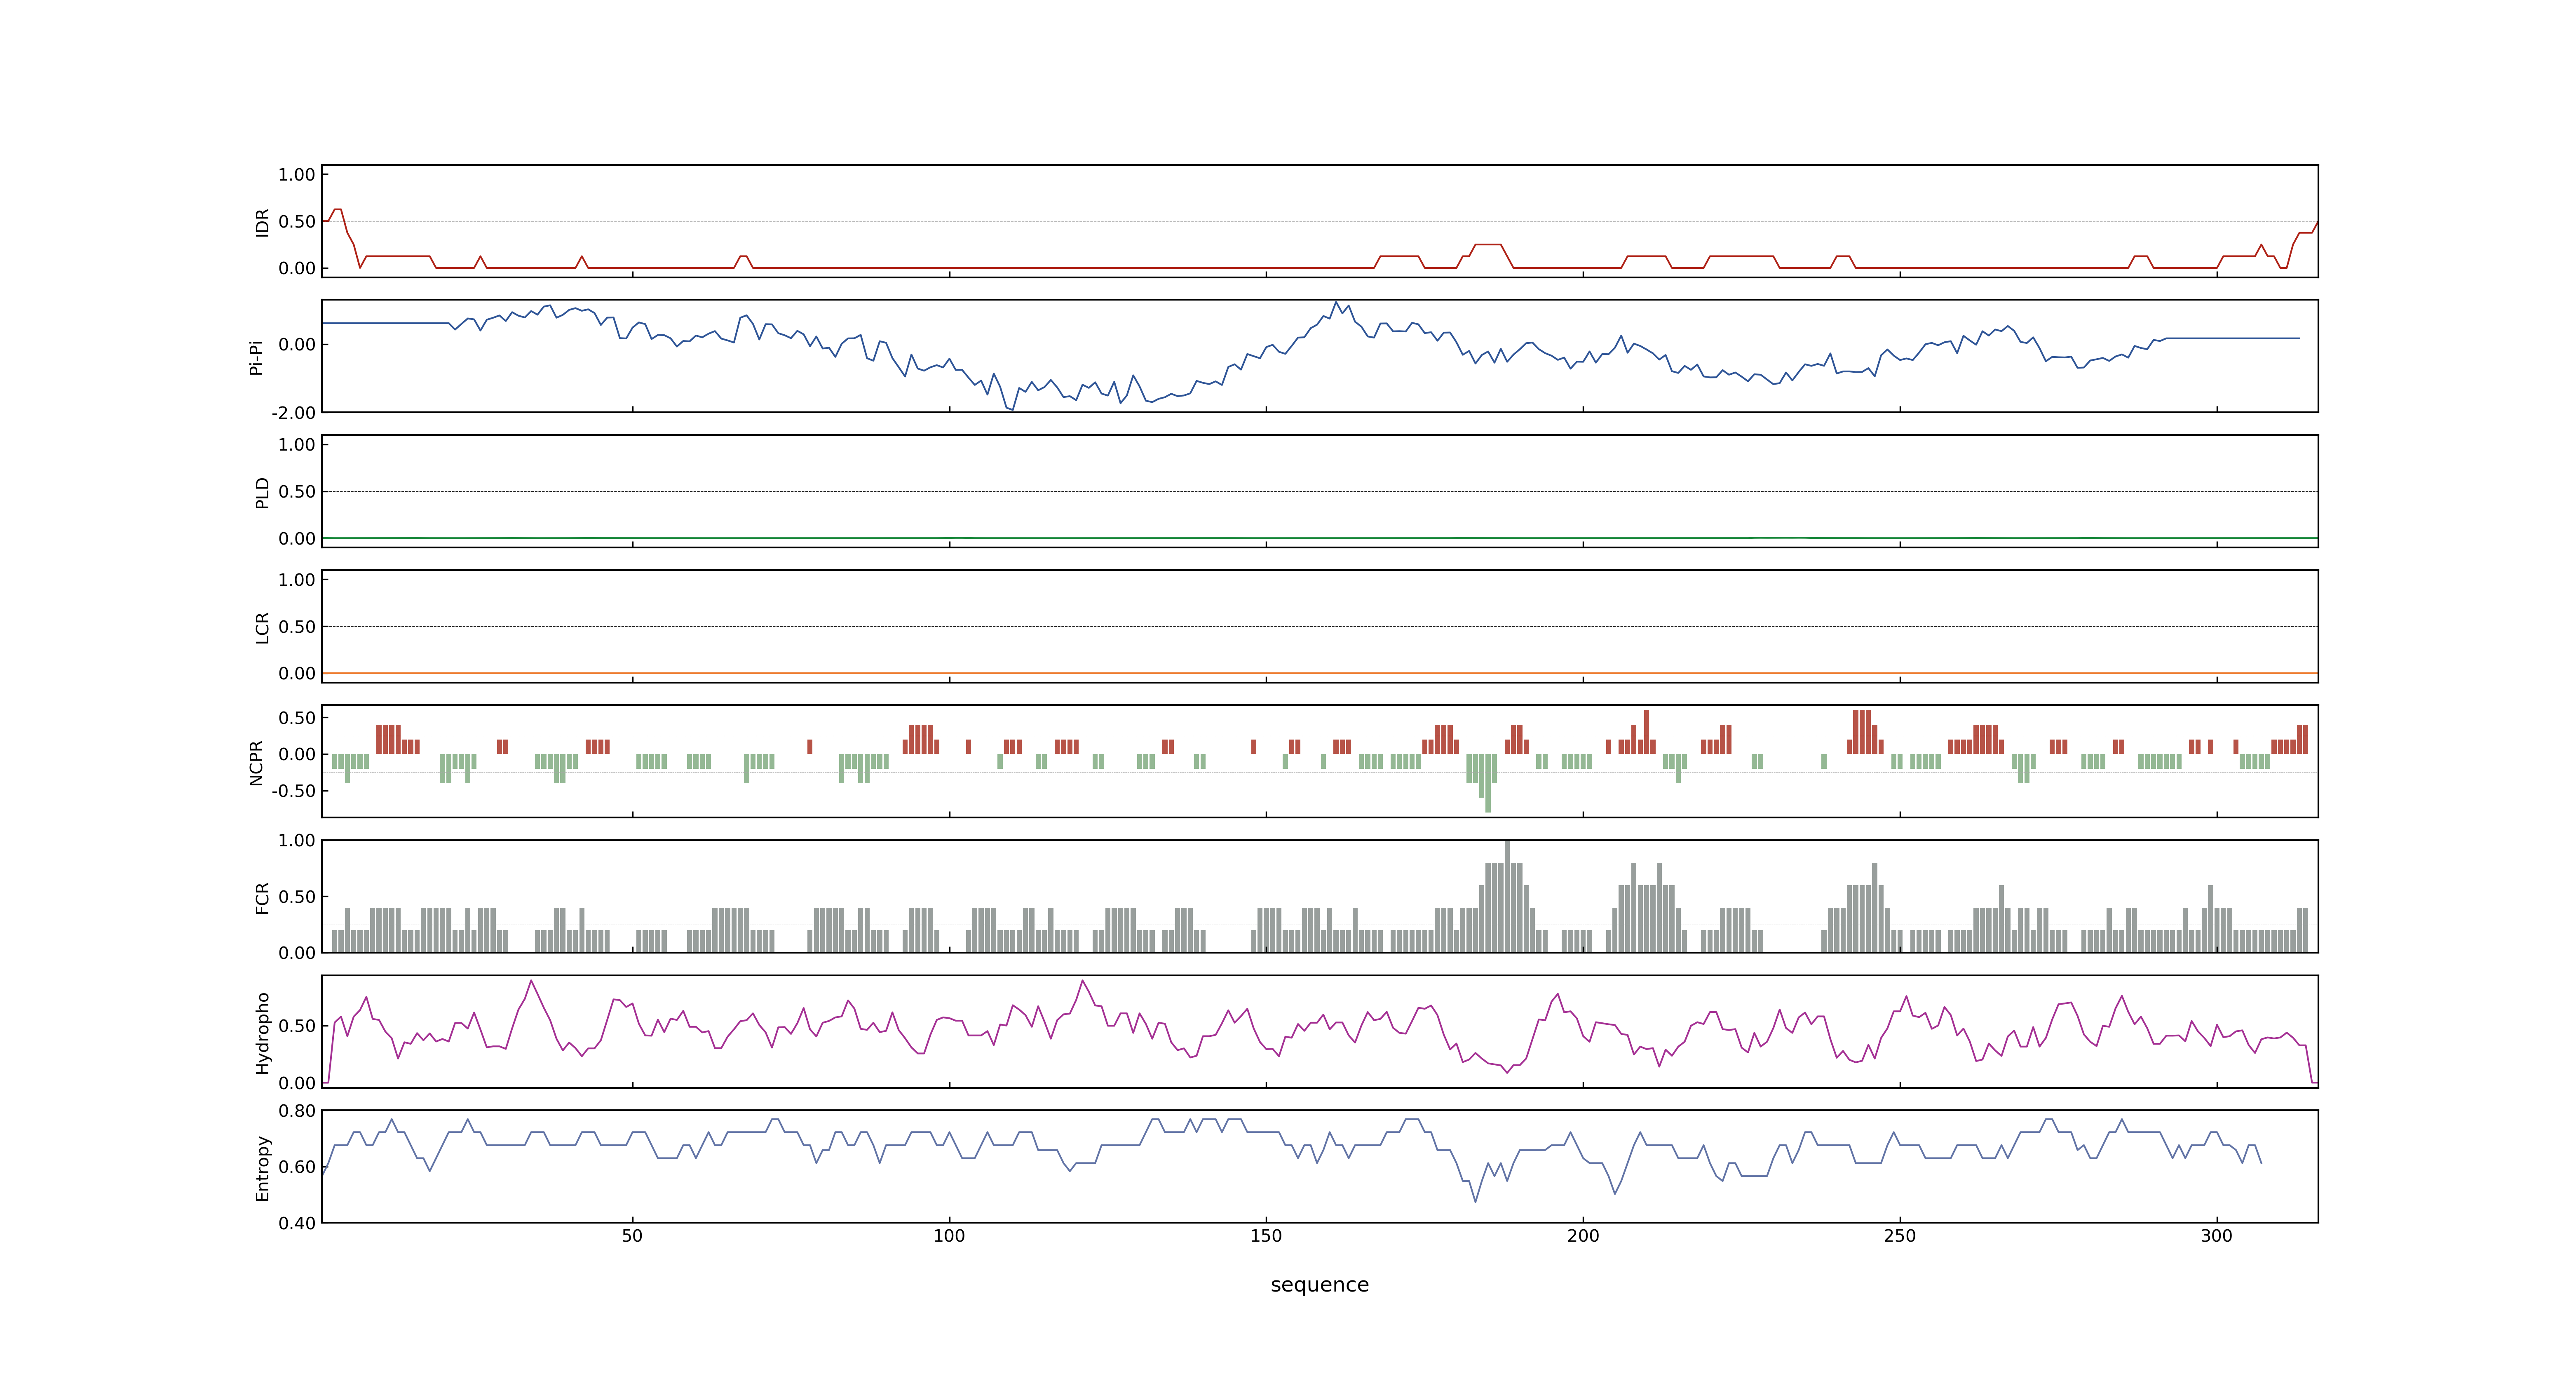Click the 0.80 tick on Entropy axis
This screenshot has height=1374, width=2576.
pos(297,1111)
